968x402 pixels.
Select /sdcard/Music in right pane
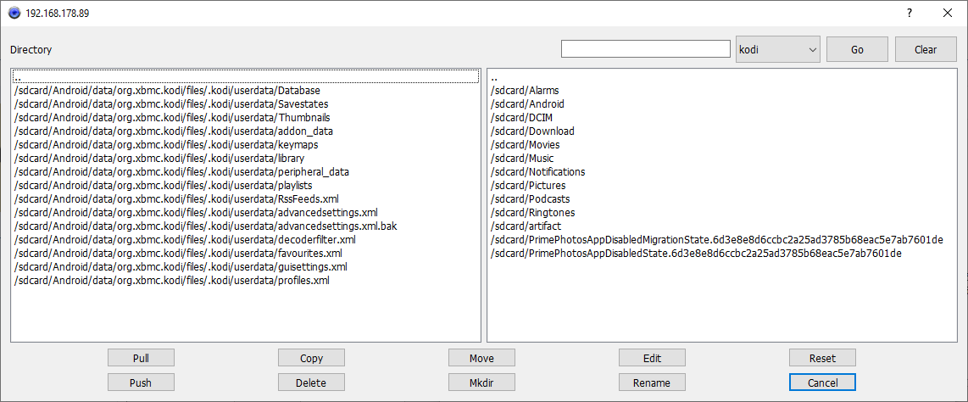(722, 159)
